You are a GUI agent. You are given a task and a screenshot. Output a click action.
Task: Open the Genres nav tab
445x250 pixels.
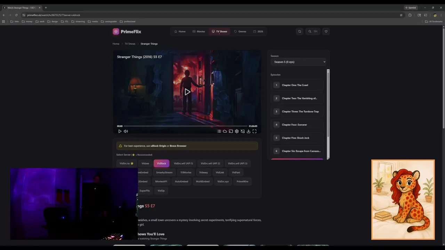[x=240, y=32]
